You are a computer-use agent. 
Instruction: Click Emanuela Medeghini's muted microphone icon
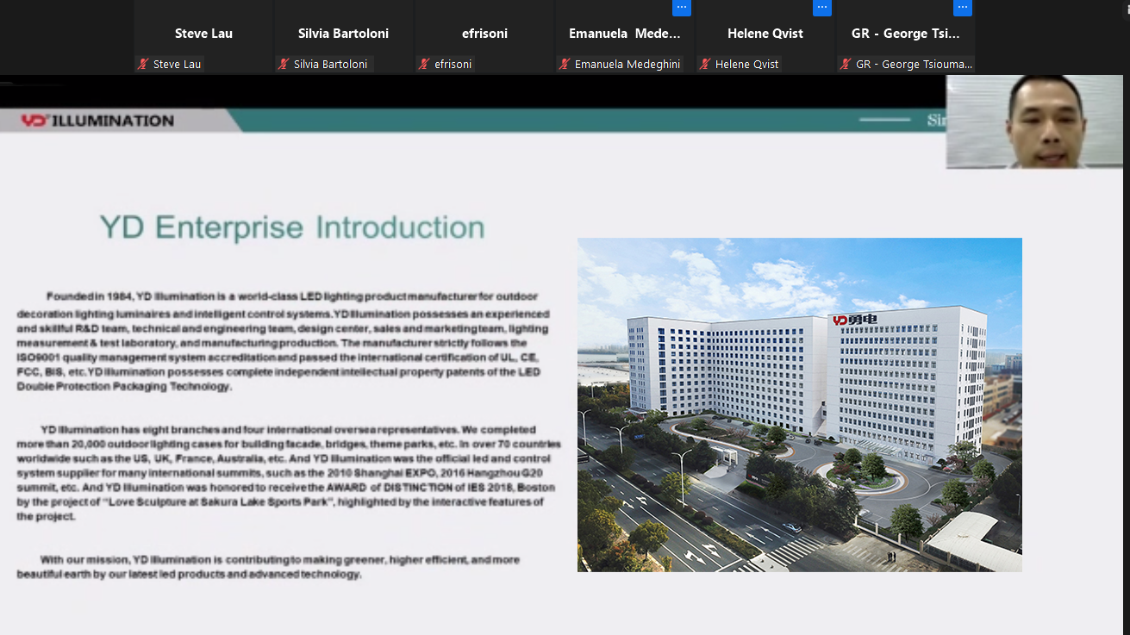point(565,65)
